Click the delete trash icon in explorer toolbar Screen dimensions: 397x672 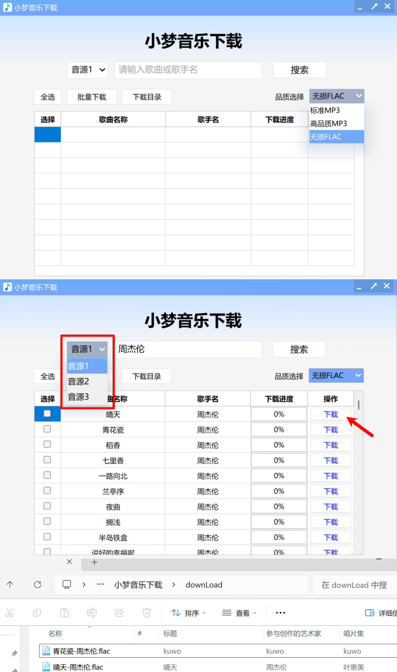click(147, 613)
